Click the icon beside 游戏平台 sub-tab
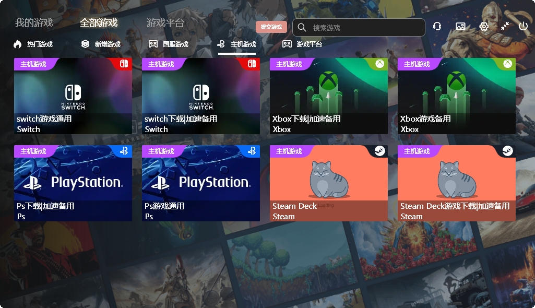The width and height of the screenshot is (535, 308). pos(287,44)
